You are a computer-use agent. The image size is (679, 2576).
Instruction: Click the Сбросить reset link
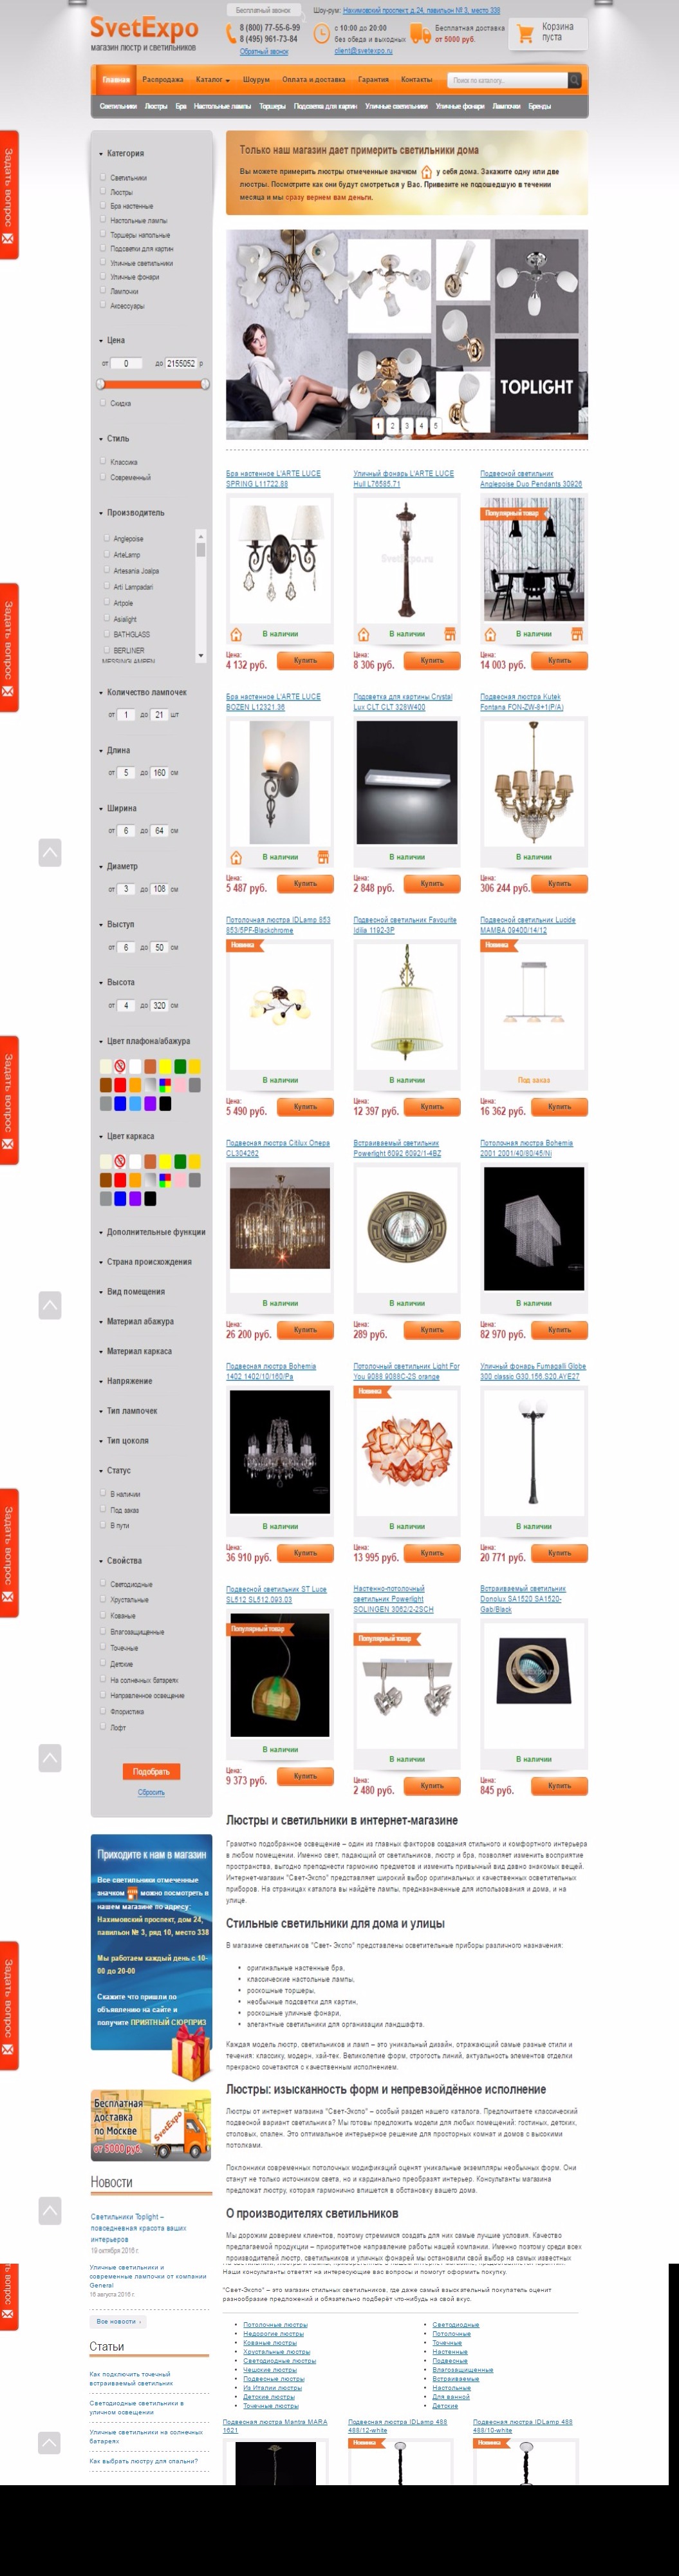click(151, 1792)
